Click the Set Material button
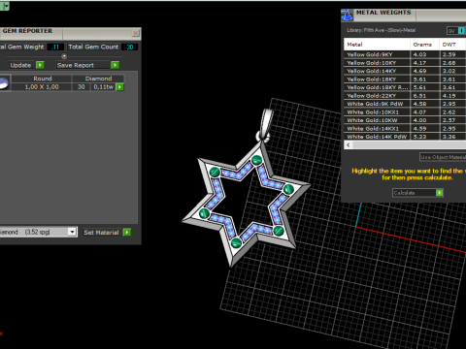 click(x=102, y=232)
